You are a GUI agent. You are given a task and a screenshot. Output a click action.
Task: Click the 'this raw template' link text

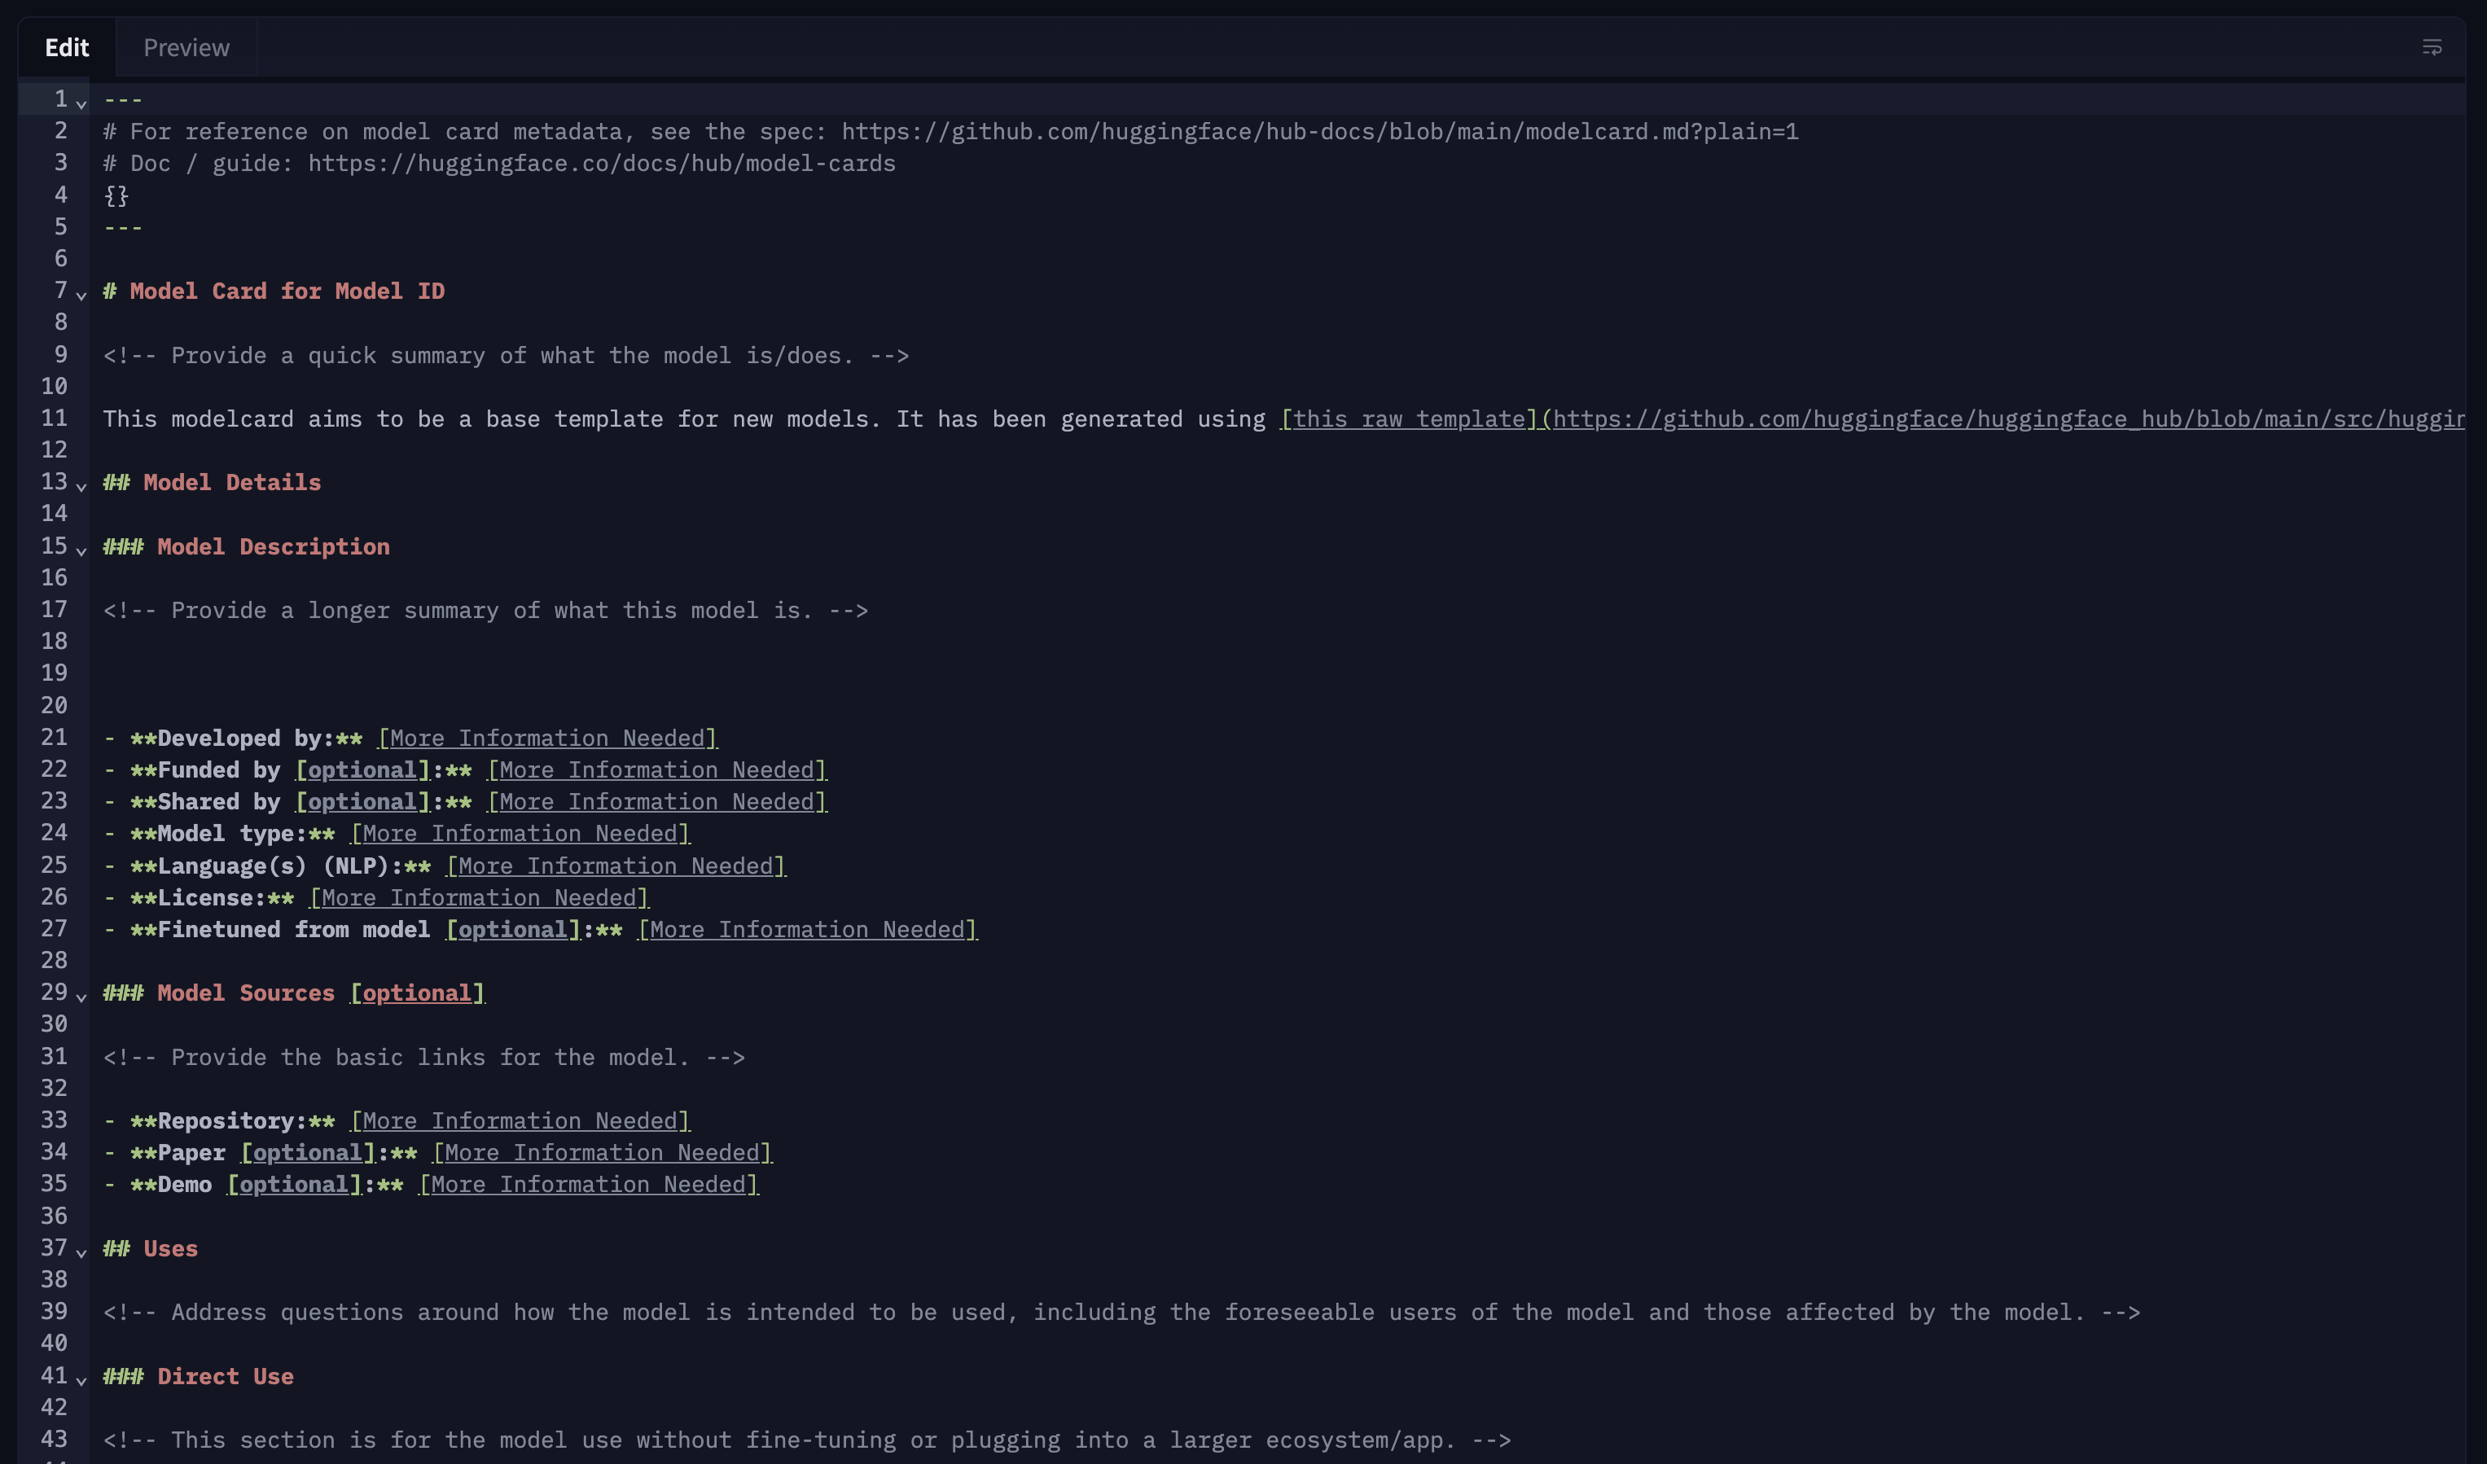pyautogui.click(x=1408, y=419)
